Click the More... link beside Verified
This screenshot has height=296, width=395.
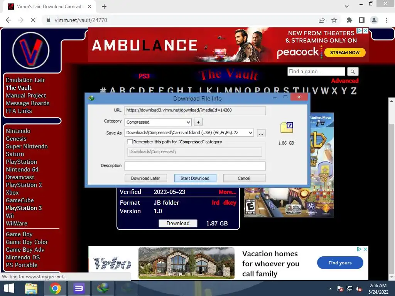pyautogui.click(x=228, y=192)
